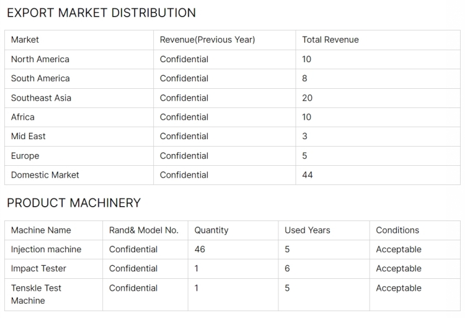Click Domestic Market revenue value 44
The height and width of the screenshot is (318, 465).
pos(308,175)
